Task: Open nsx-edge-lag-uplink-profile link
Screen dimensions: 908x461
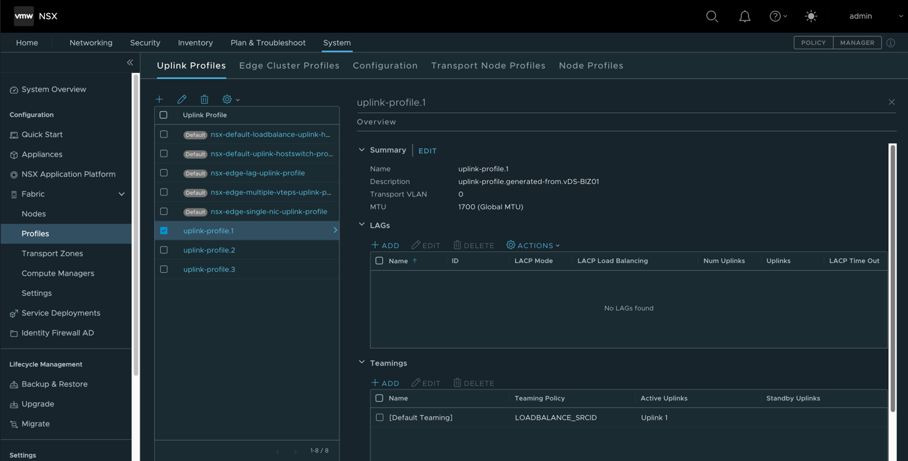Action: coord(258,173)
